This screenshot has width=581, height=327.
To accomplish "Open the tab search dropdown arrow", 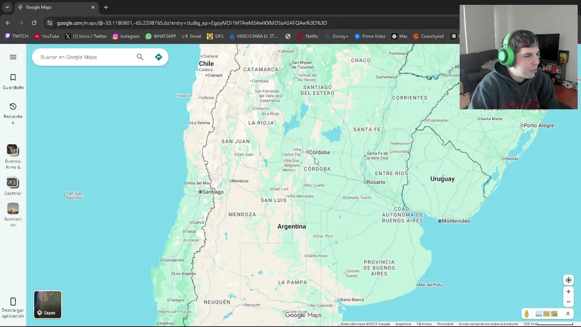I will point(7,7).
